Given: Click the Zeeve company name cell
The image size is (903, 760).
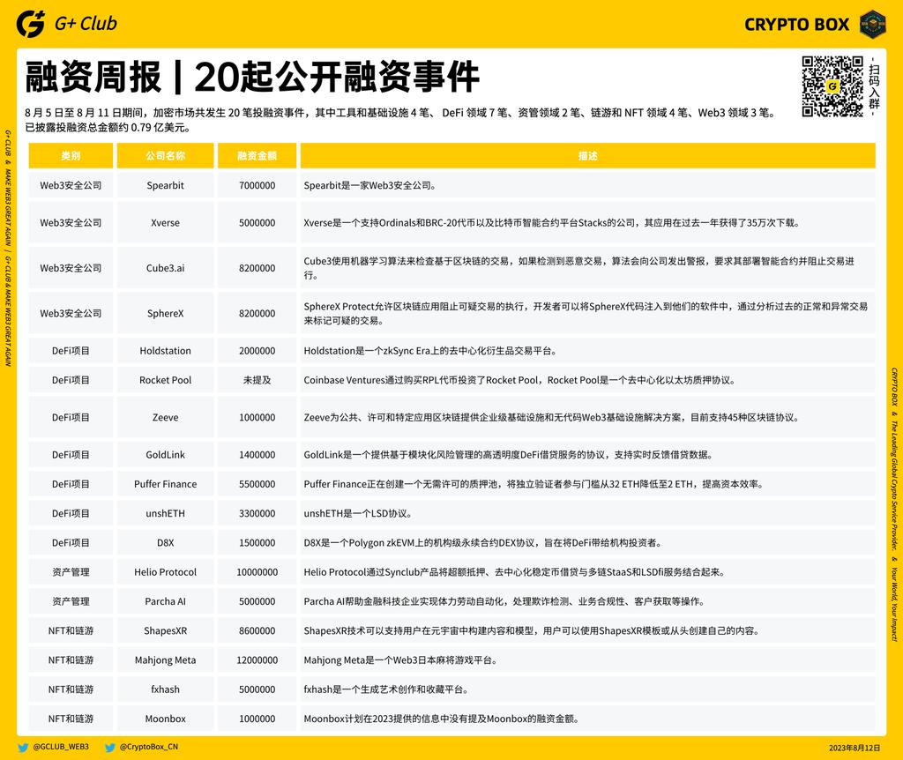Looking at the screenshot, I should coord(165,417).
